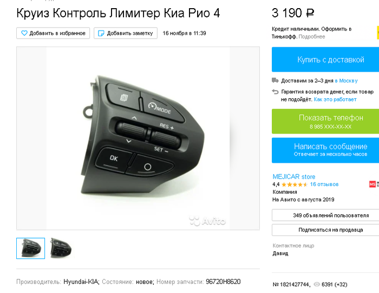Click the note icon in Добавить заметку
The width and height of the screenshot is (379, 293).
click(101, 33)
